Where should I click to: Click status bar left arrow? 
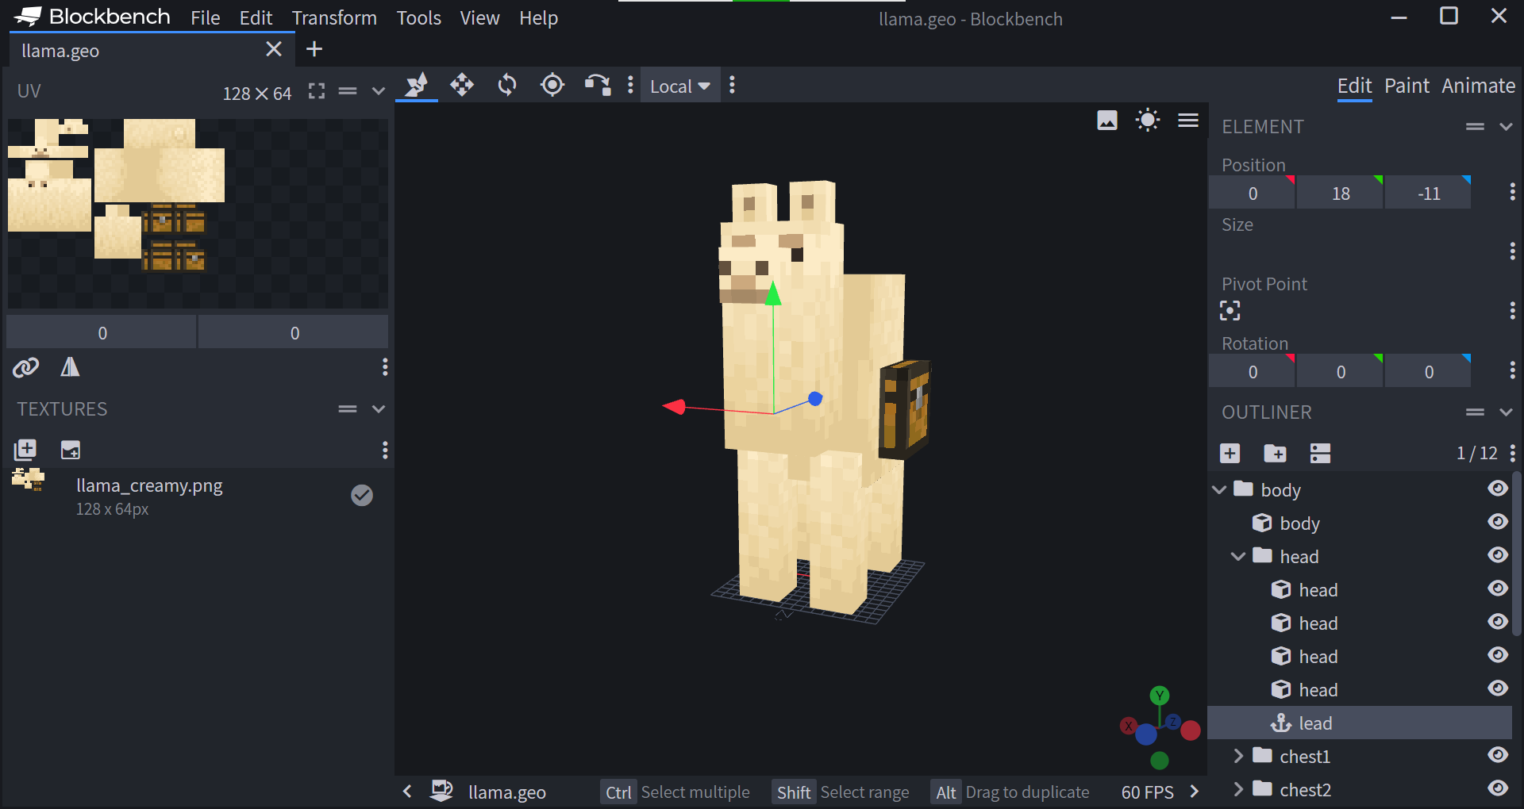(407, 791)
